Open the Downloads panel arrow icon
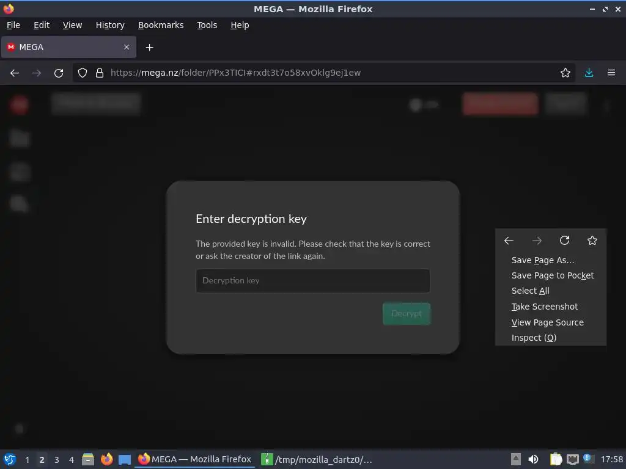Screen dimensions: 626x469 (589, 73)
